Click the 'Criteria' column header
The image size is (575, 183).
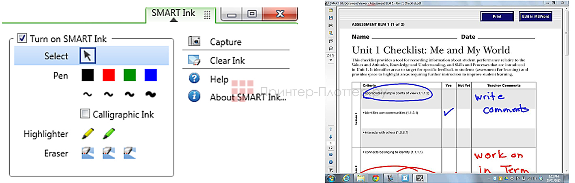click(x=370, y=85)
